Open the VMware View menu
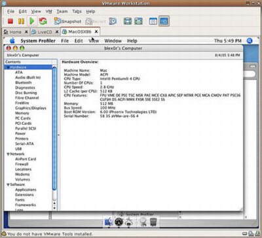This screenshot has height=238, width=262. (36, 11)
